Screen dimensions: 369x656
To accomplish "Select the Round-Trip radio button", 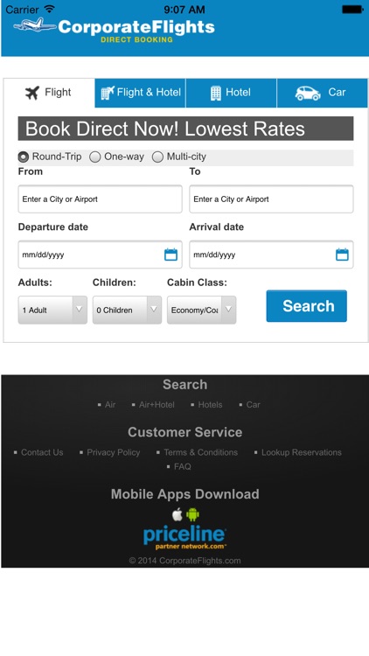I will click(24, 157).
